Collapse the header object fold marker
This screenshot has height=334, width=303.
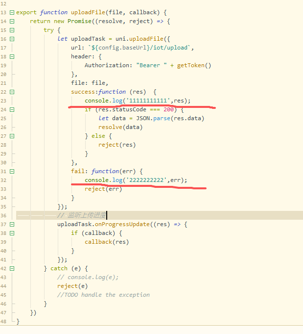click(x=12, y=56)
